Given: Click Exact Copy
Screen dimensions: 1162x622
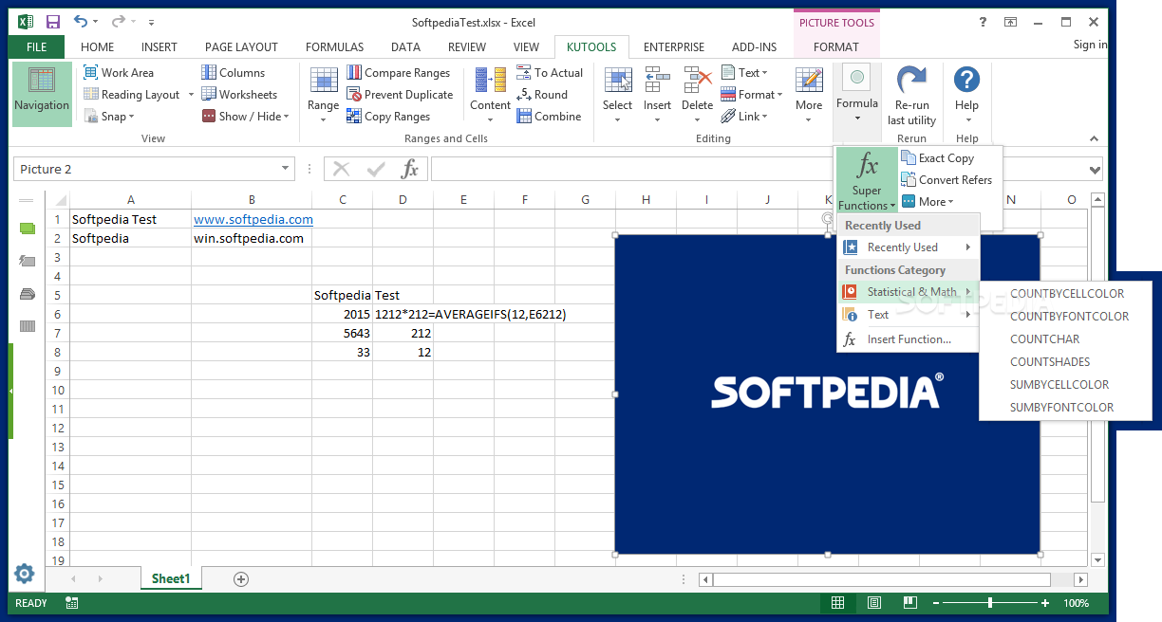Looking at the screenshot, I should 937,158.
